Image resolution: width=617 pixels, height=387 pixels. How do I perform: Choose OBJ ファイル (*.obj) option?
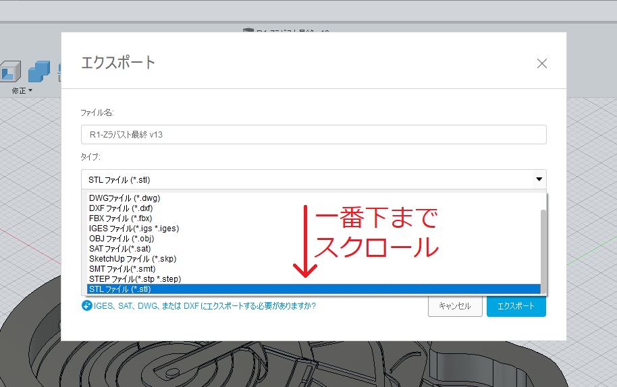[314, 239]
